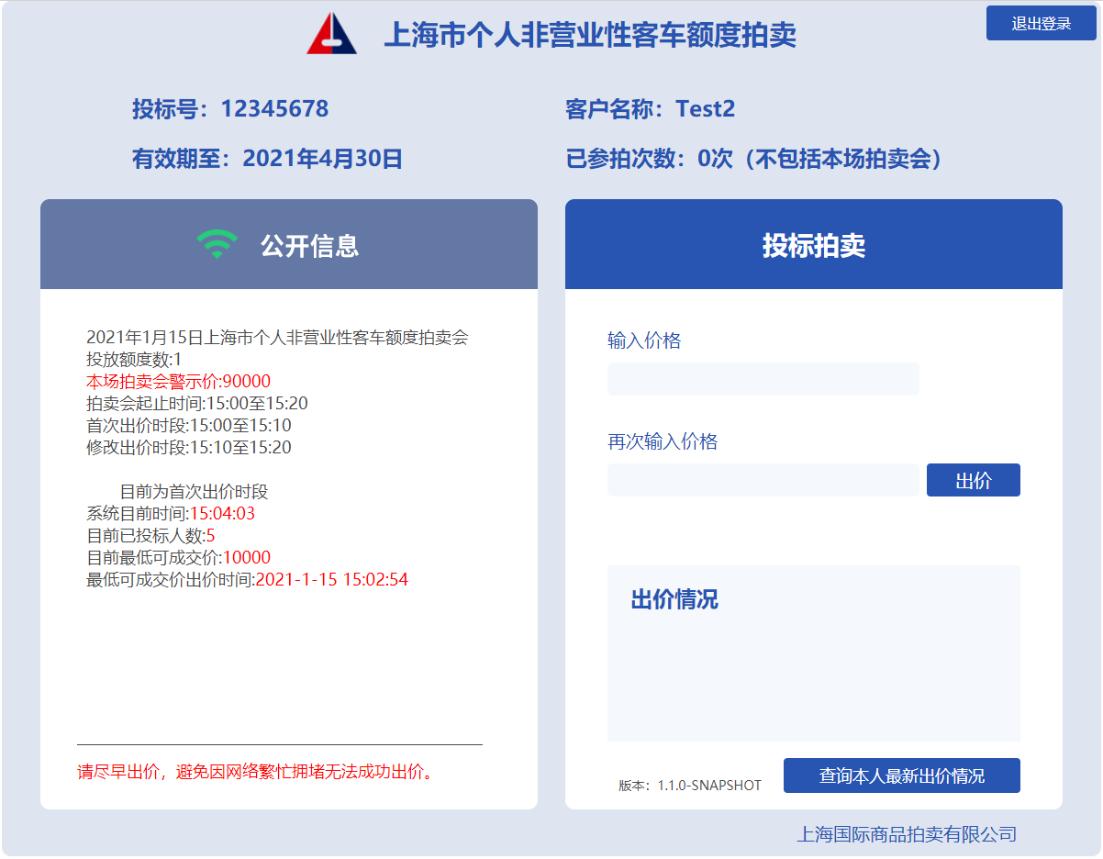Screen dimensions: 1103x859
Task: Click 修改出价时段:15:10至15:20 line
Action: tap(189, 448)
